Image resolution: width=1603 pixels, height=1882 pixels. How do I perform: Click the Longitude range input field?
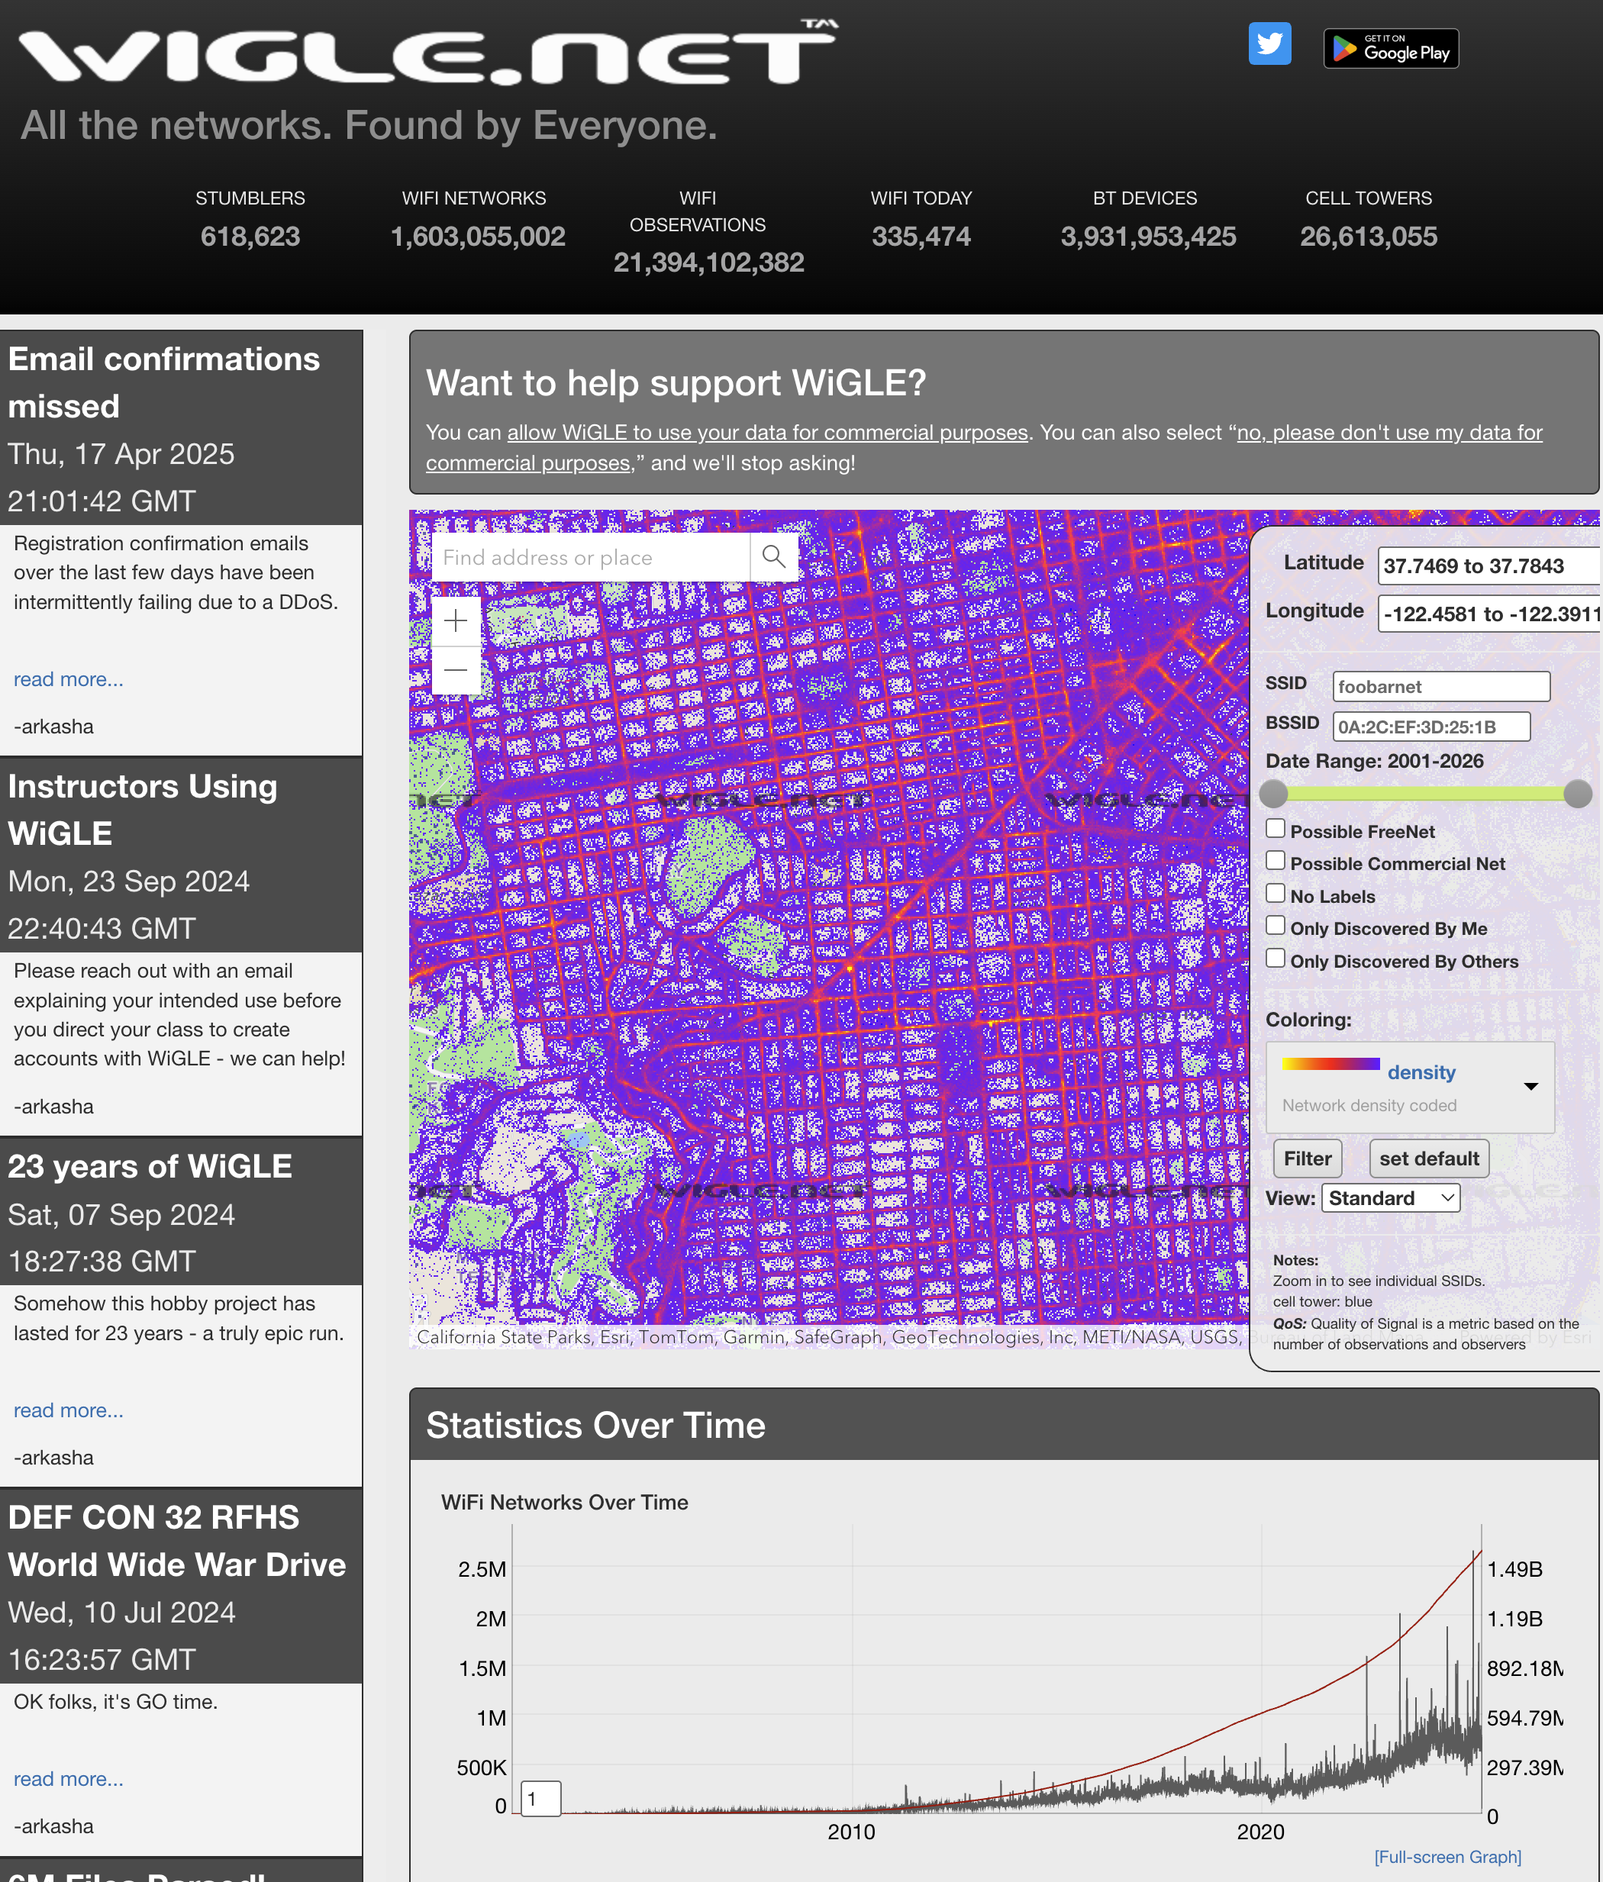pyautogui.click(x=1488, y=614)
